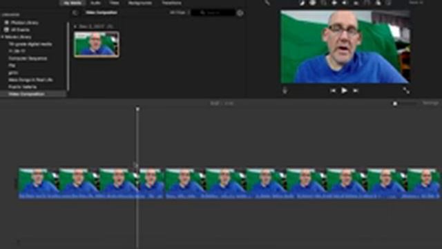The height and width of the screenshot is (249, 442).
Task: Select the Flip event in the library
Action: [12, 66]
